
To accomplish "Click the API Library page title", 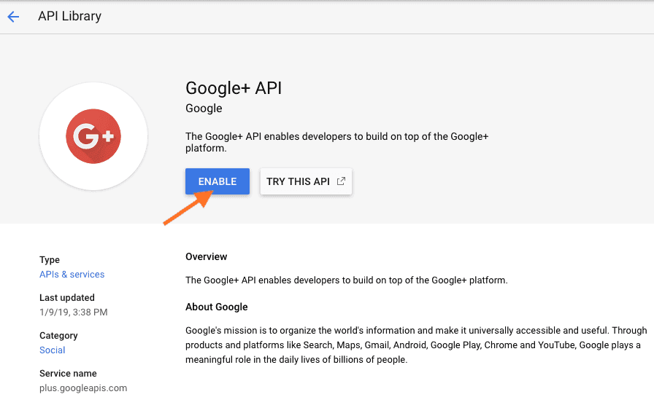I will point(69,16).
